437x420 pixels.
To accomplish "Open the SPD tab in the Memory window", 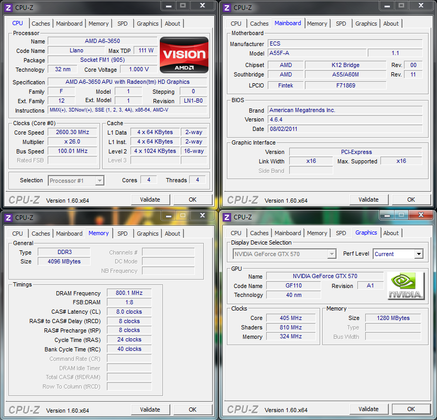I will click(x=122, y=234).
